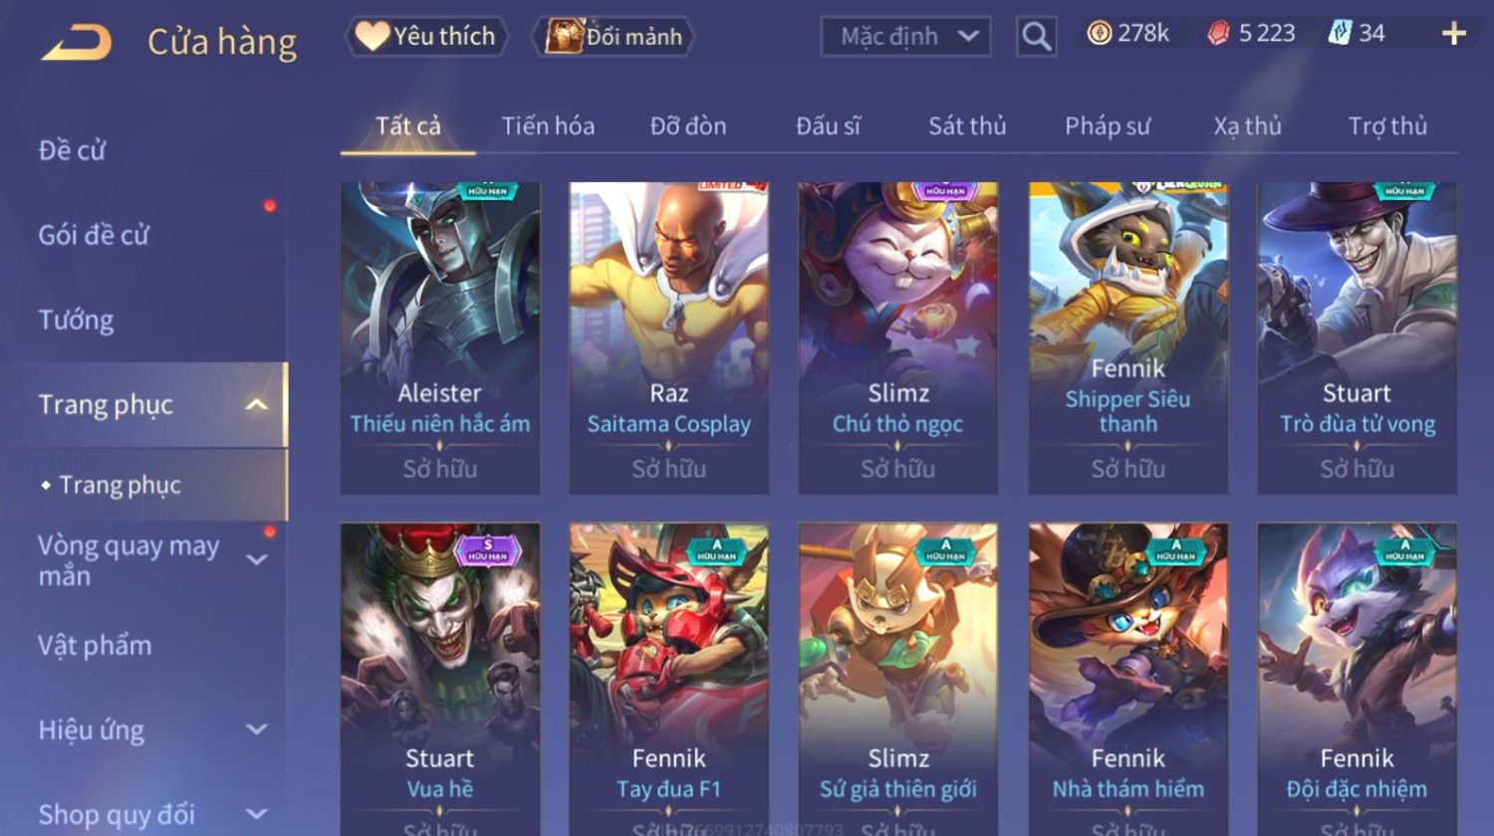
Task: Tap the blue voucher currency icon
Action: [1340, 33]
